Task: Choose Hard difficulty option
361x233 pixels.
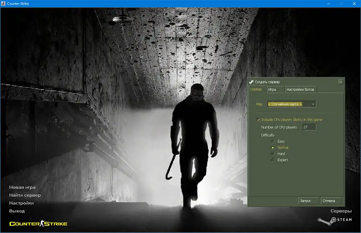Action: 273,154
